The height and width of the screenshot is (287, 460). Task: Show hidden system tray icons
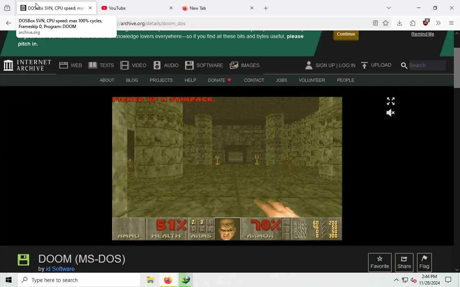click(x=396, y=280)
